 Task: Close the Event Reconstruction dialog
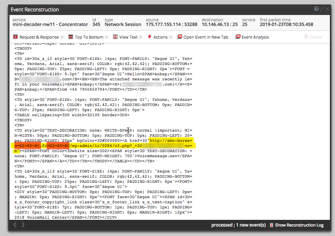tap(327, 9)
